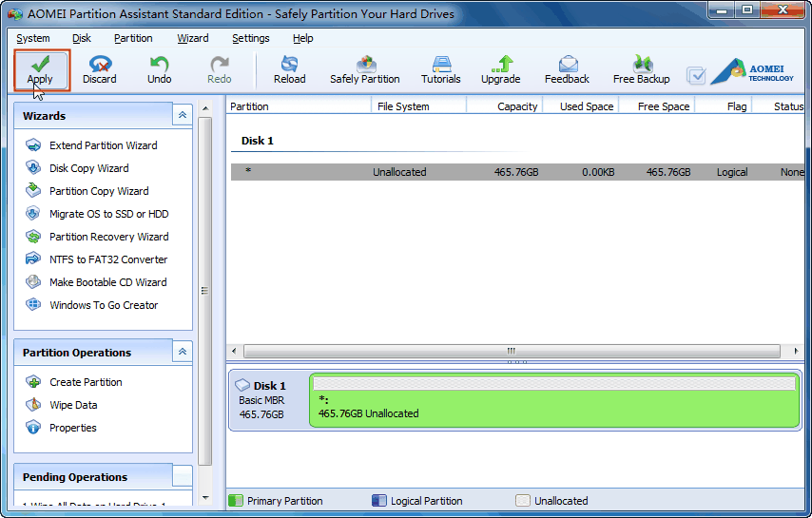The height and width of the screenshot is (518, 812).
Task: Sort by Used Space column header
Action: click(581, 106)
